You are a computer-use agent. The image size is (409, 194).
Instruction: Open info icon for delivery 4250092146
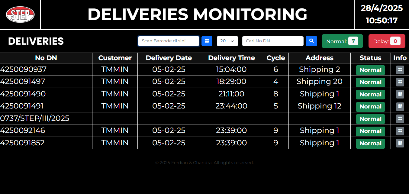(x=400, y=131)
